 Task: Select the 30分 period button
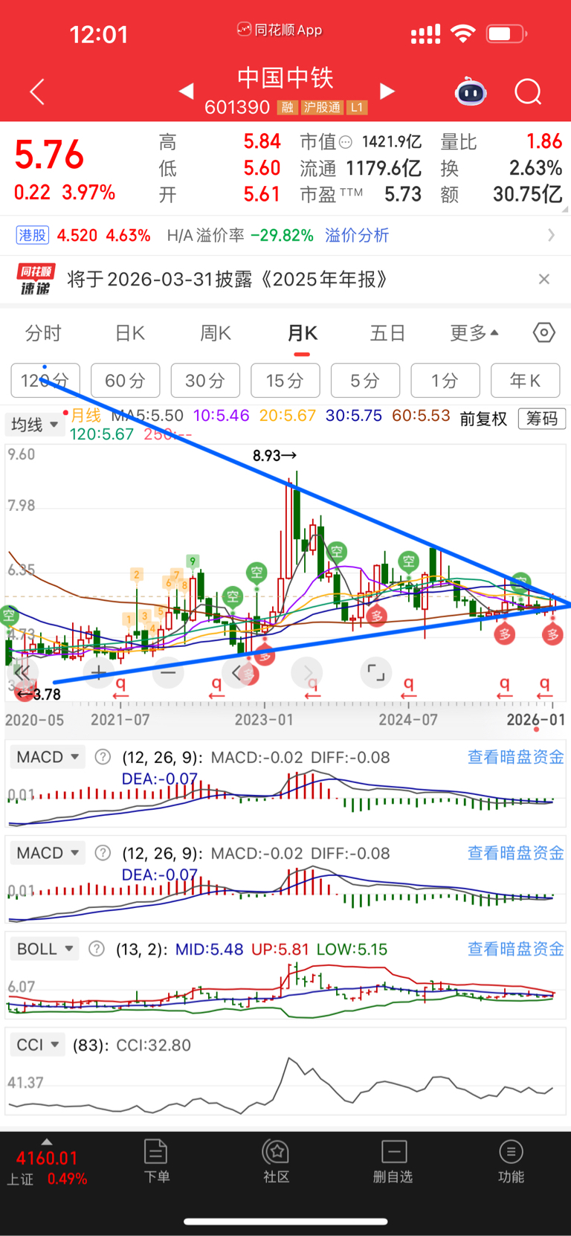coord(205,381)
